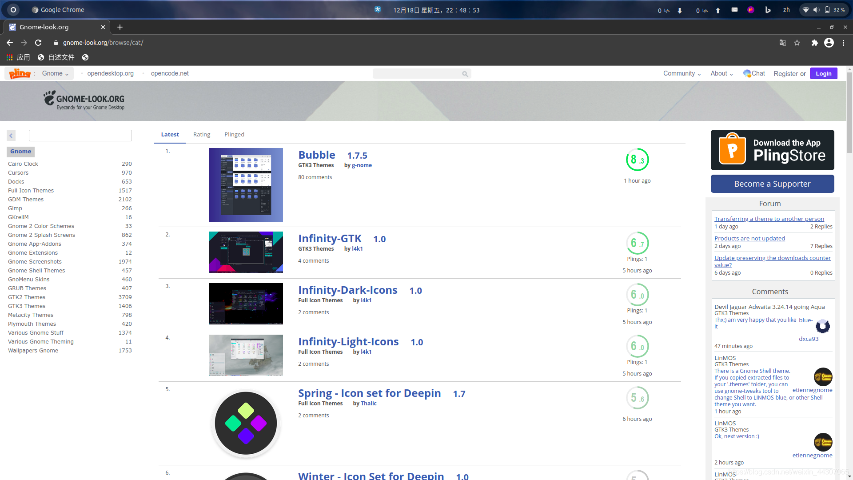The height and width of the screenshot is (480, 853).
Task: Click the Register link
Action: tap(785, 74)
